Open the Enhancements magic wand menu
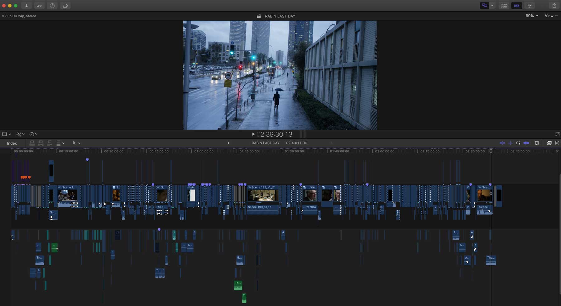561x306 pixels. (x=21, y=134)
